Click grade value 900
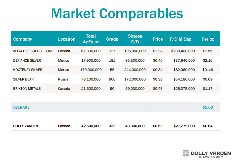The width and height of the screenshot is (232, 161). click(x=112, y=79)
